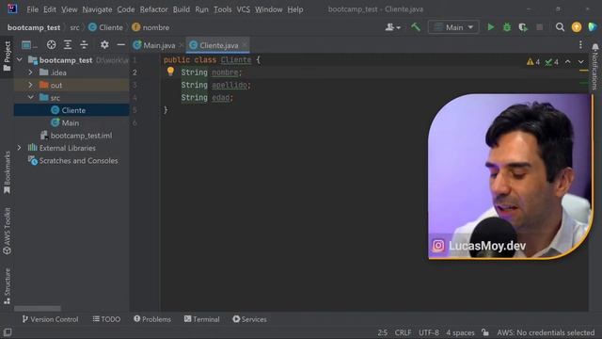Select opened file target icon in Project panel

coord(51,45)
